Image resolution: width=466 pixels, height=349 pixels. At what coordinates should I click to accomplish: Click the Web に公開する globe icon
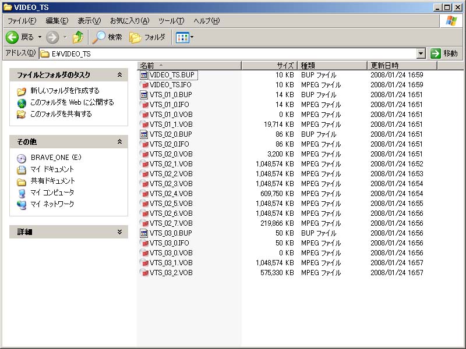point(22,103)
